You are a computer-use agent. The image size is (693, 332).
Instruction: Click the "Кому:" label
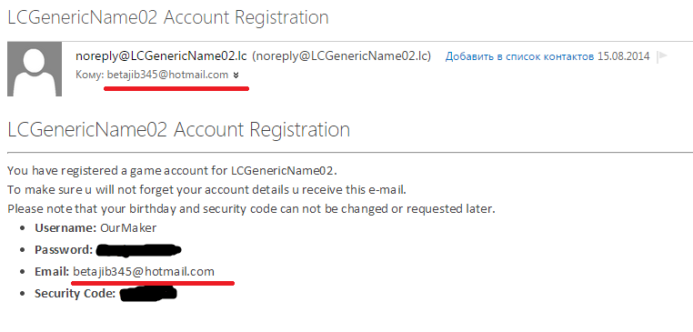click(90, 75)
